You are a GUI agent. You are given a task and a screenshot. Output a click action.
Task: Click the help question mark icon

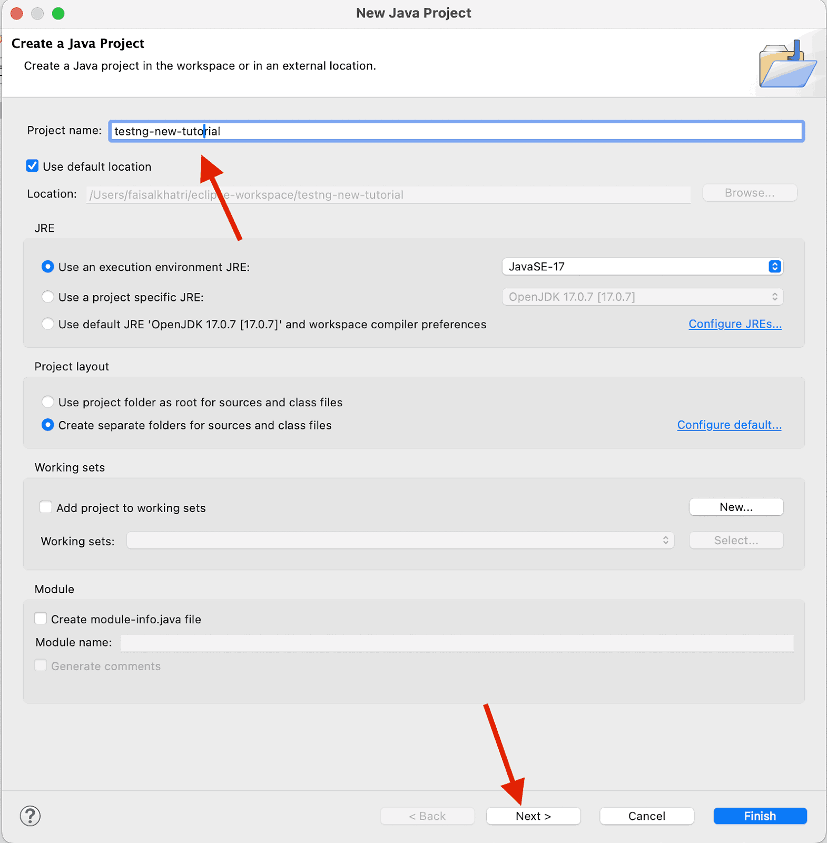click(x=30, y=816)
